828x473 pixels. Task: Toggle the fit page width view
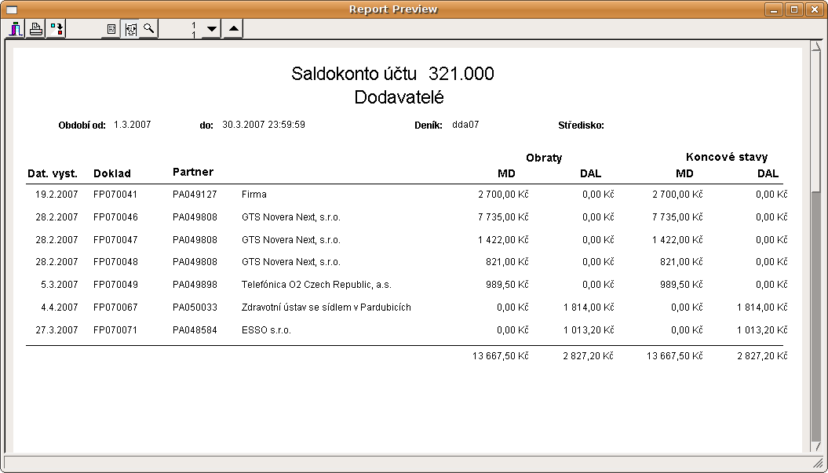(x=130, y=29)
